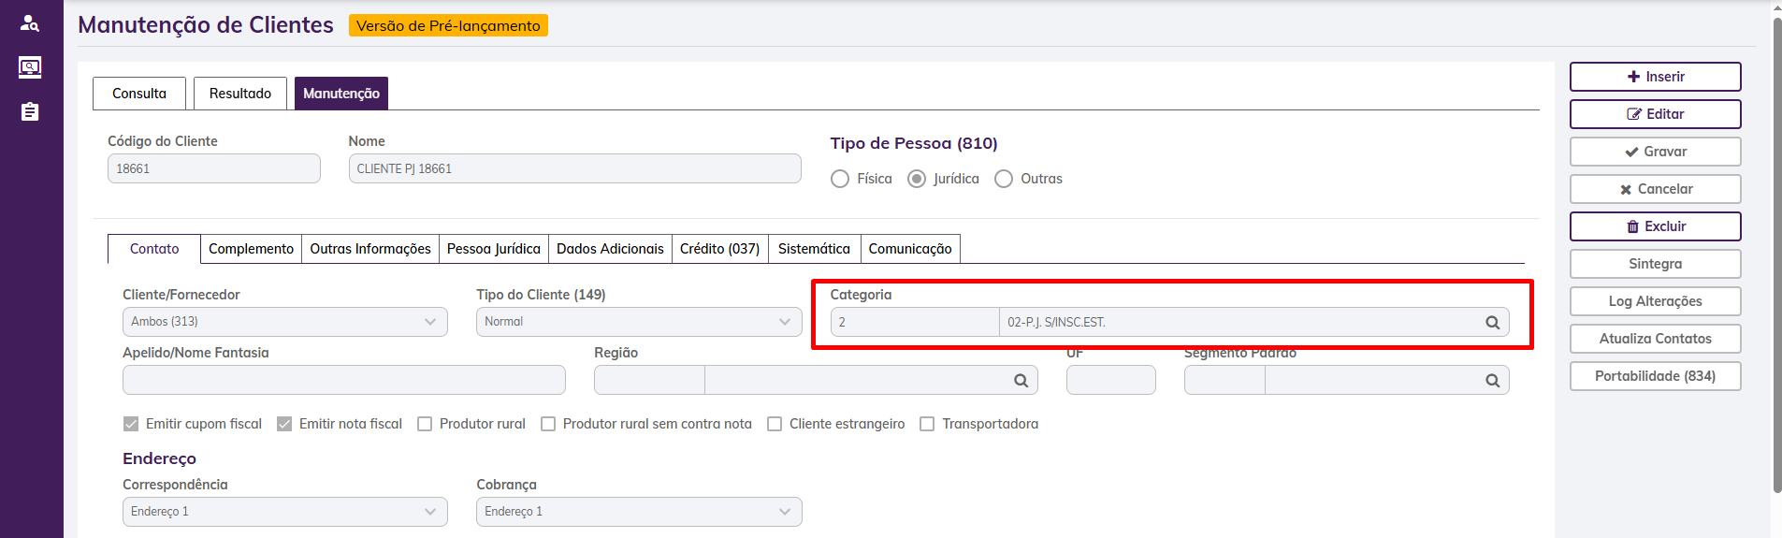Screen dimensions: 1782x538
Task: Click the Tipo de Pessoa (810) heading
Action: [914, 143]
